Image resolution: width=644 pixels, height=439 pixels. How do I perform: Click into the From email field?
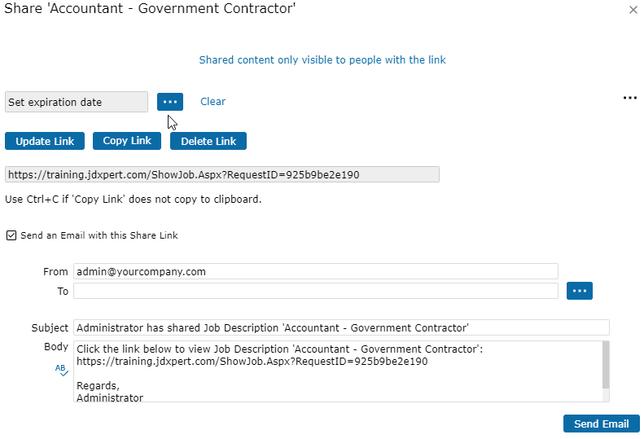315,271
